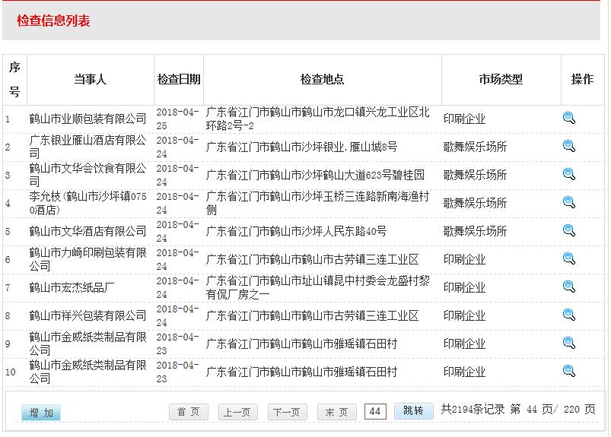The width and height of the screenshot is (611, 437).
Task: Click the 增加 button
Action: tap(41, 413)
